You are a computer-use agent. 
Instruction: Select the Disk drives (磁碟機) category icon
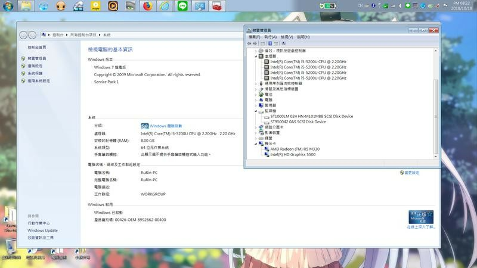tap(261, 111)
